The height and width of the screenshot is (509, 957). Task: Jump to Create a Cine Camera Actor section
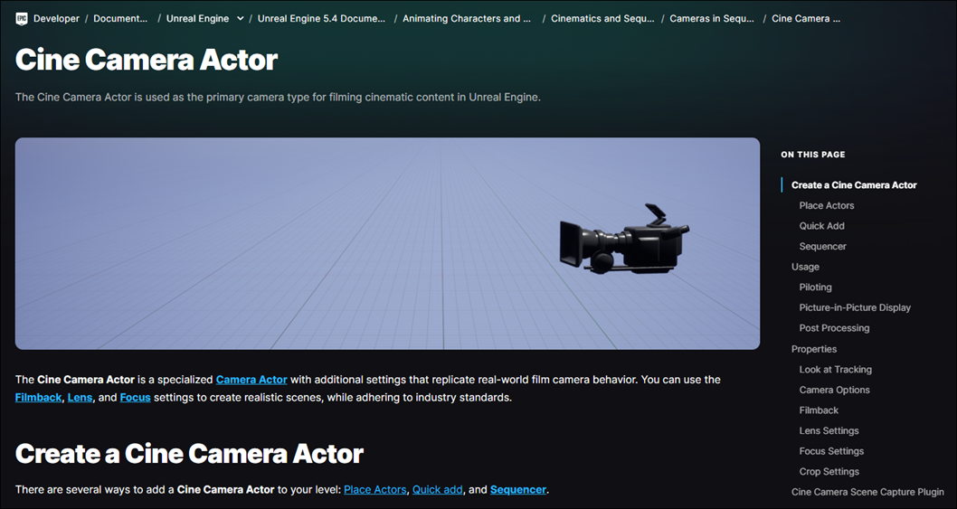854,185
